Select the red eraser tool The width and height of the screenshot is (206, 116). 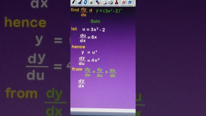[x=124, y=2]
